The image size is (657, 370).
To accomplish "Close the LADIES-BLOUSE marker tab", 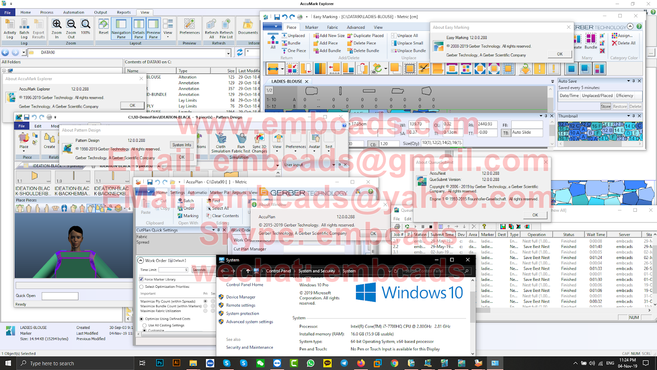I will coord(307,81).
